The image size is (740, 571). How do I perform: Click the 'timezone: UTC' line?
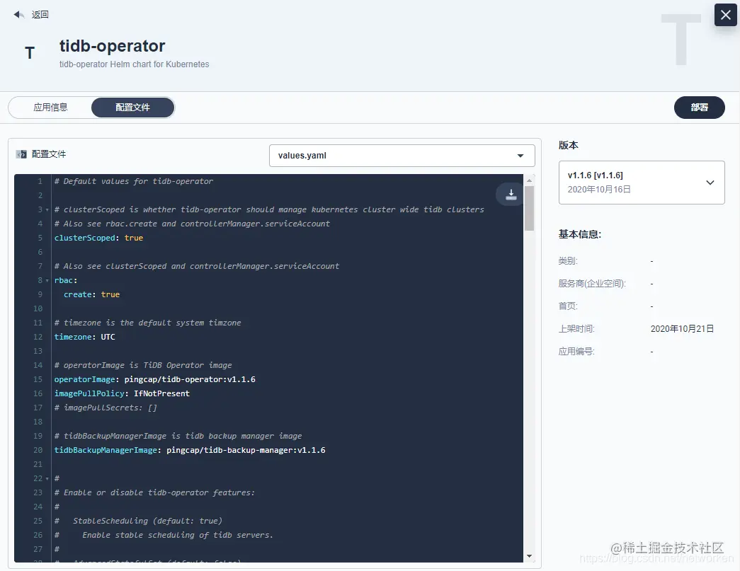[x=84, y=337]
